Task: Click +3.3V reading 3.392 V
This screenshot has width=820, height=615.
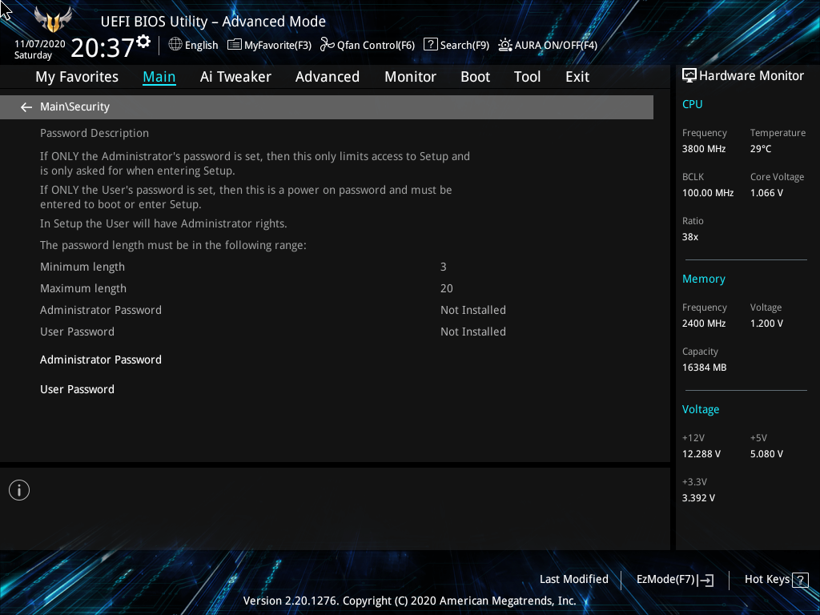Action: point(698,498)
